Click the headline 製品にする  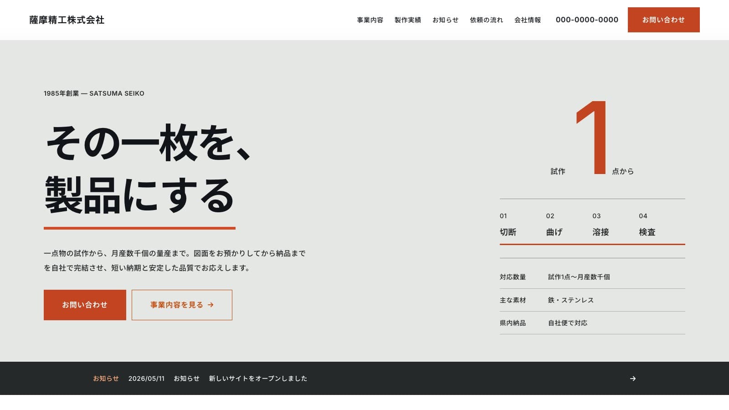(139, 195)
